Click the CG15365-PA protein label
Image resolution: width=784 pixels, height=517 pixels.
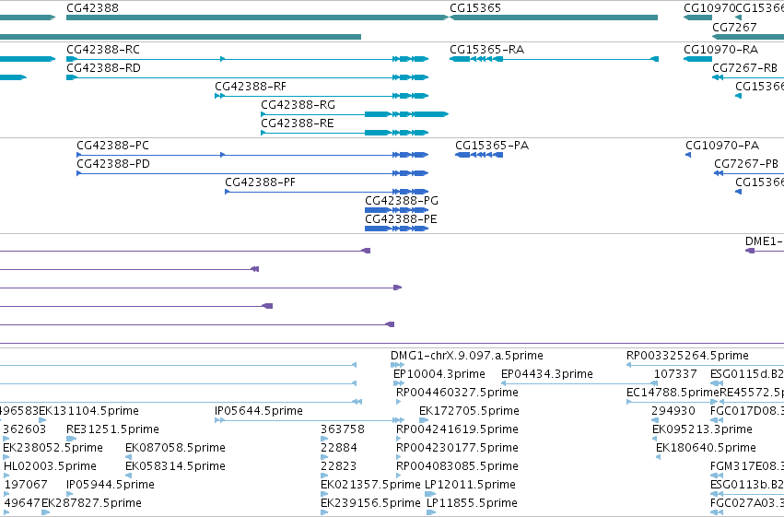pyautogui.click(x=492, y=146)
